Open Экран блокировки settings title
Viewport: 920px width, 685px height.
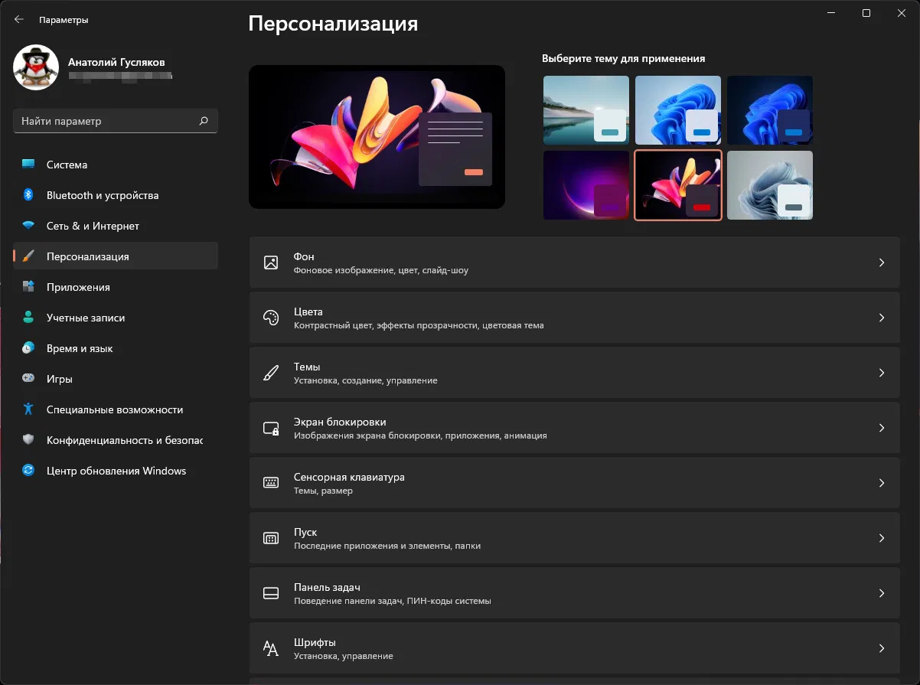click(340, 422)
